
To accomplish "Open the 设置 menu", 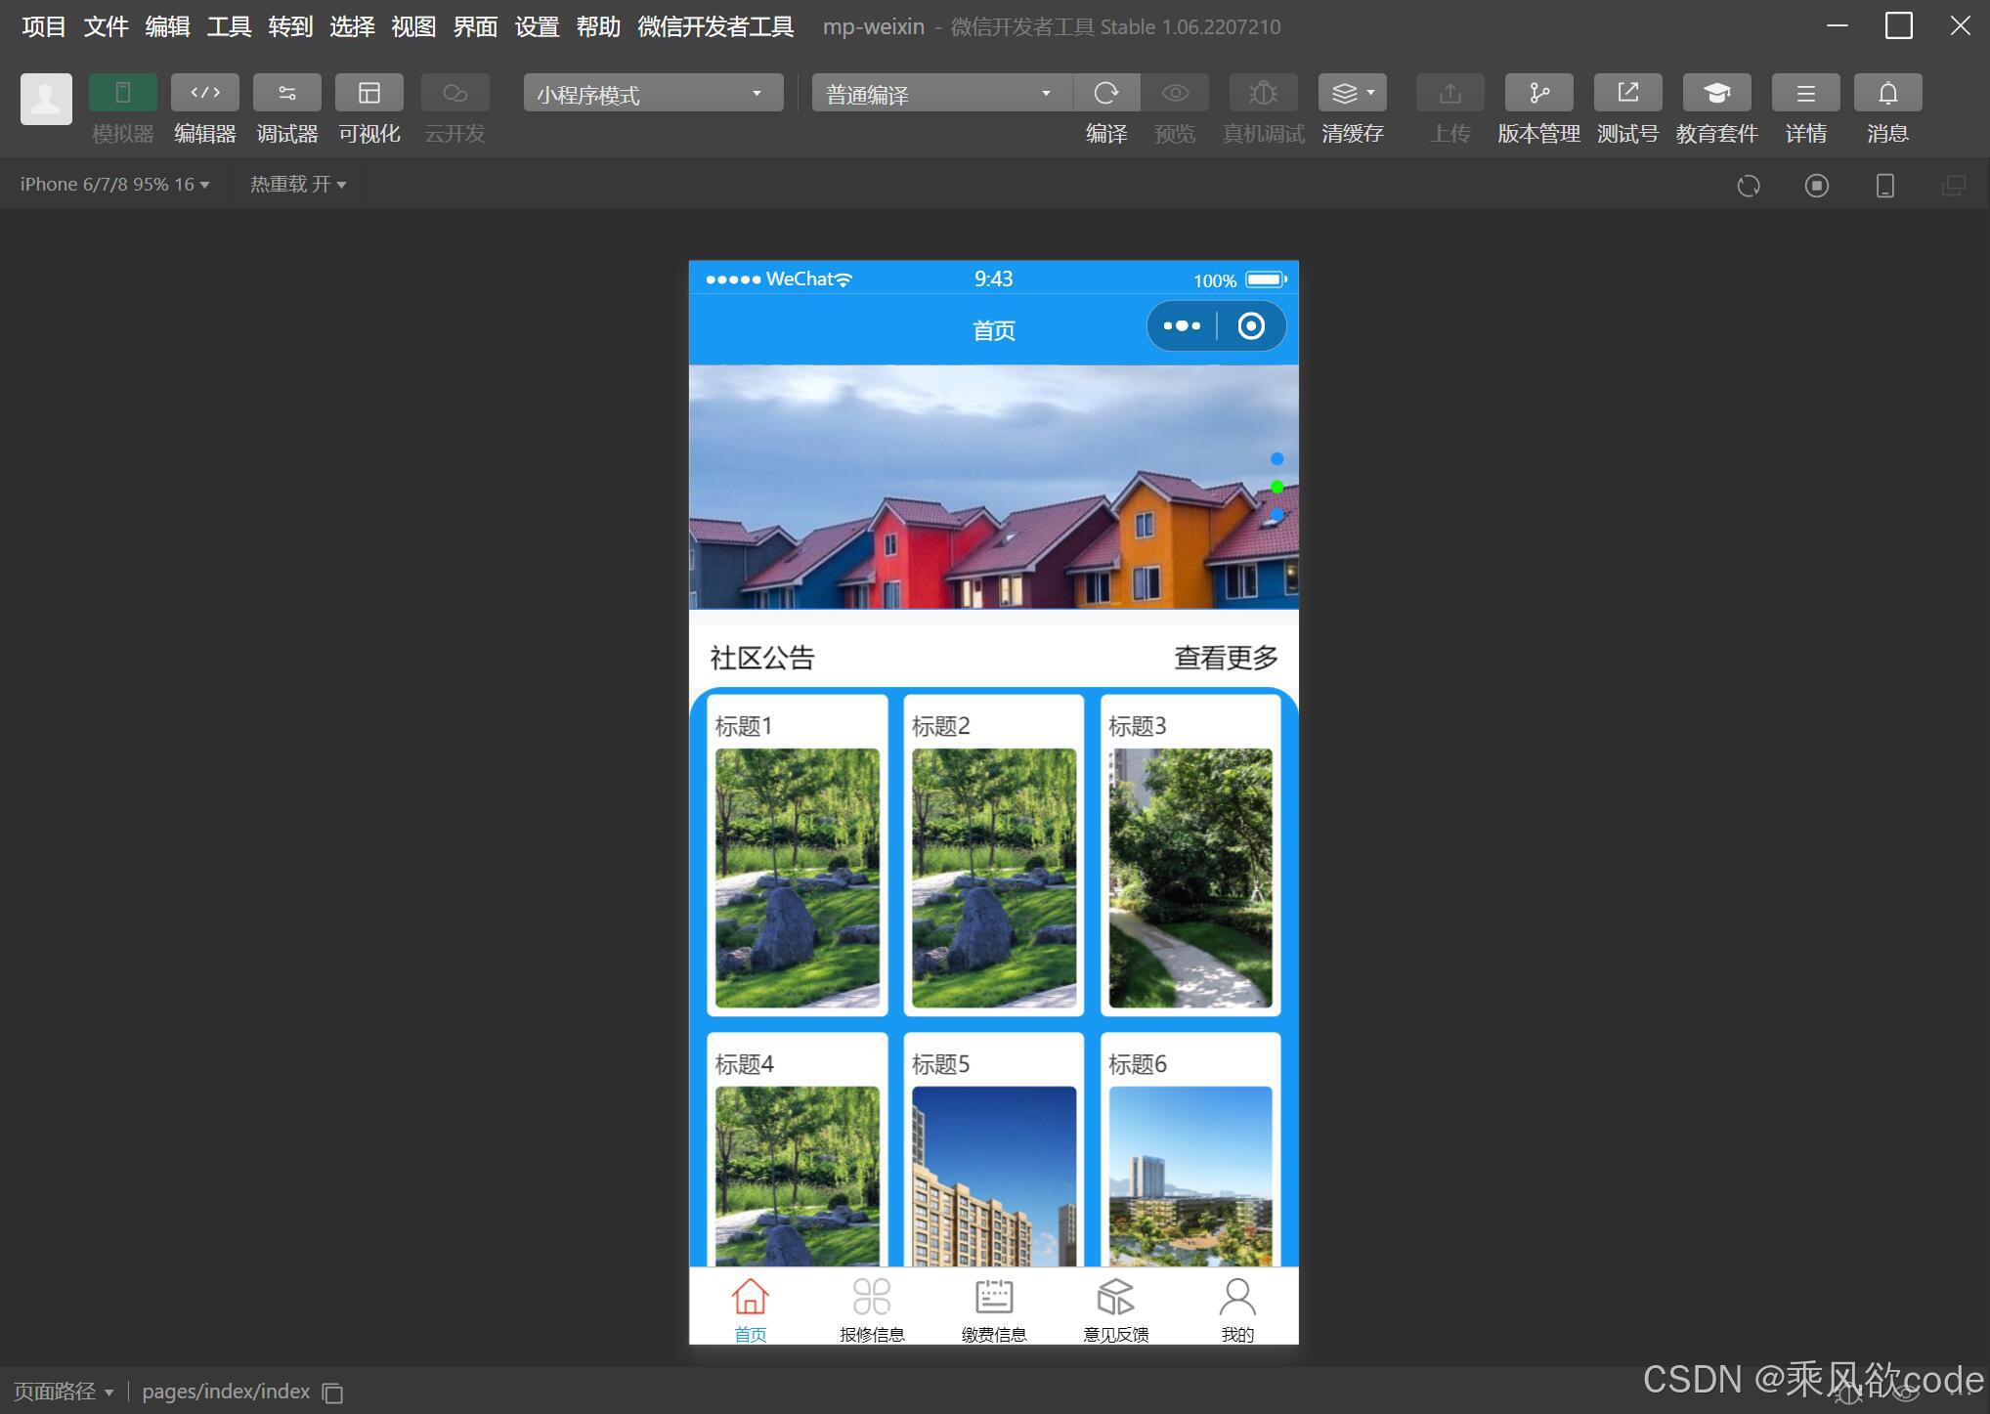I will (536, 26).
